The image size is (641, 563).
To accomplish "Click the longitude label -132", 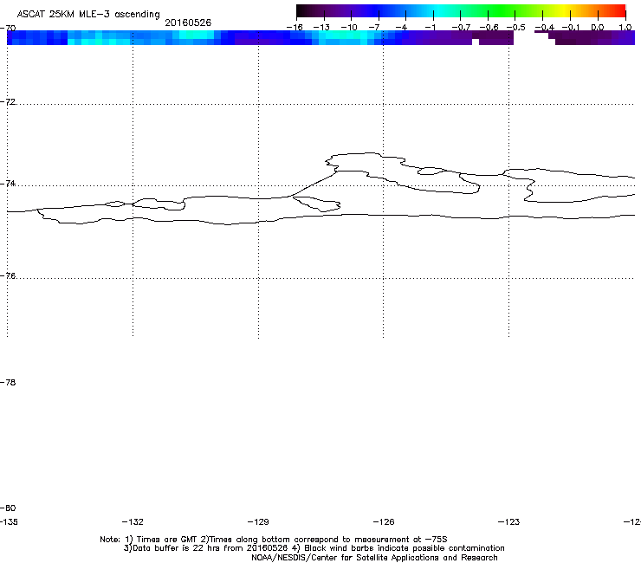I will [133, 521].
